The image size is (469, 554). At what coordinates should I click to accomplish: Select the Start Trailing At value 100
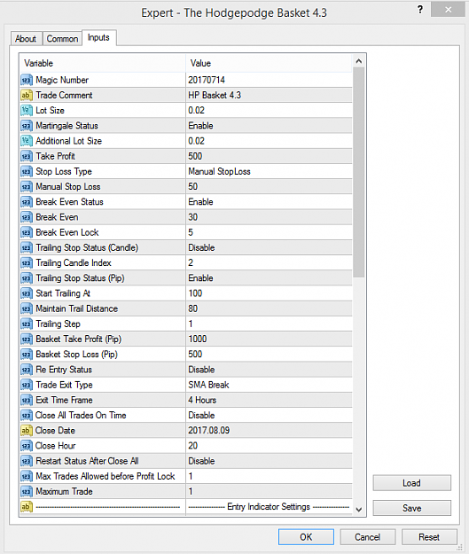[x=269, y=293]
